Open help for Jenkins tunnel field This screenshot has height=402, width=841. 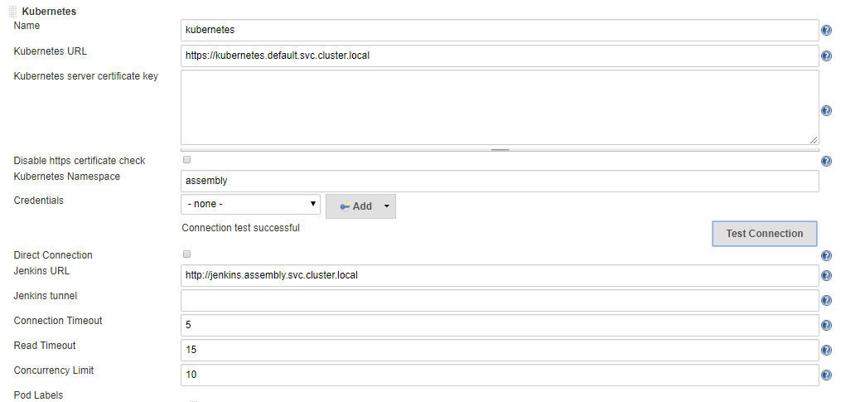(826, 301)
